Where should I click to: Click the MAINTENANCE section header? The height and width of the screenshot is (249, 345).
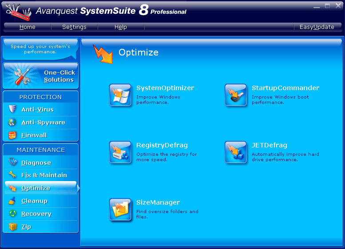point(41,150)
